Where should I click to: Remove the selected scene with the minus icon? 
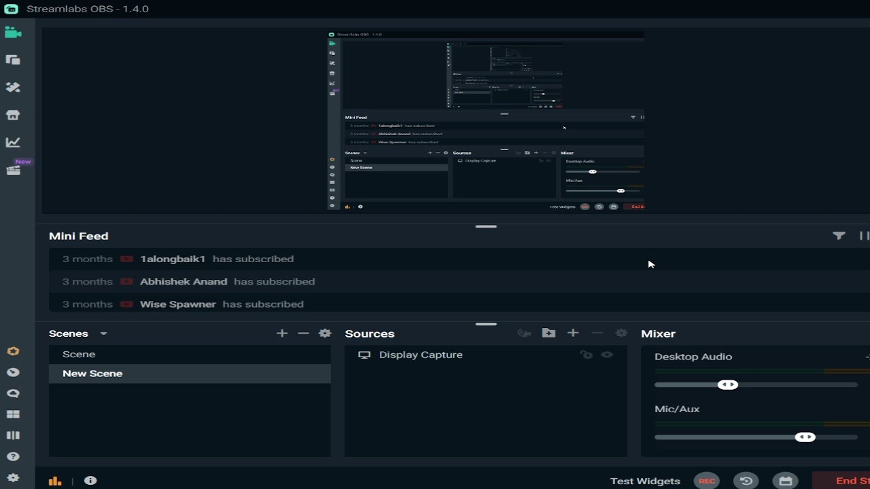[x=304, y=333]
